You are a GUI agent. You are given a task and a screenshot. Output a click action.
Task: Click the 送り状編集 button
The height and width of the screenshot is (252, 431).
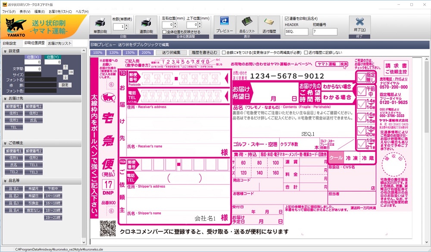click(171, 53)
